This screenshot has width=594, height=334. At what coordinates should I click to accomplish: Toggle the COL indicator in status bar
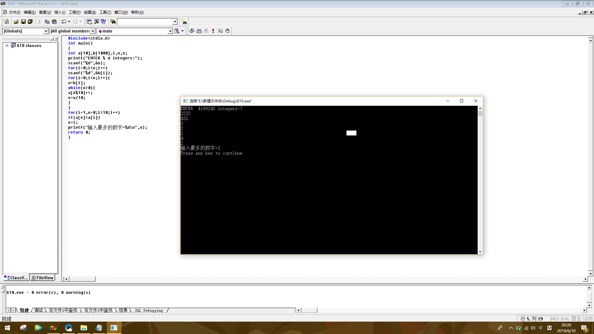point(566,319)
